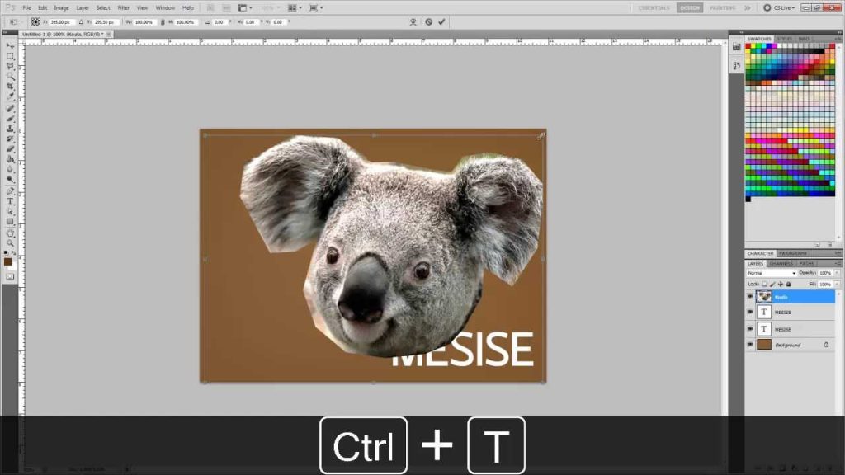Hide the MESISE layer directly below Koala
Image resolution: width=845 pixels, height=475 pixels.
coord(750,312)
